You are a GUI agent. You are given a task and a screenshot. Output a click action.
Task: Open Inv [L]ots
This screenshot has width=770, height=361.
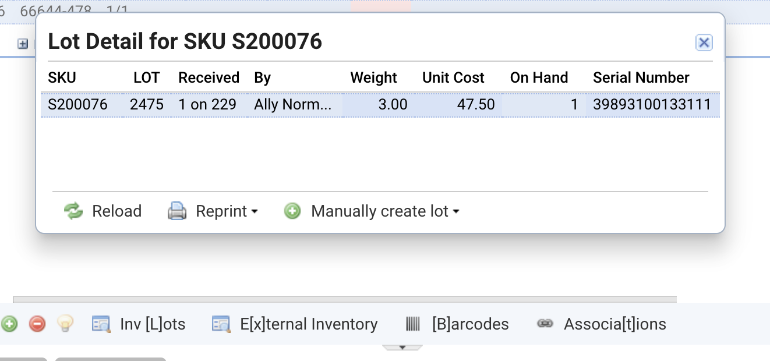(x=139, y=324)
